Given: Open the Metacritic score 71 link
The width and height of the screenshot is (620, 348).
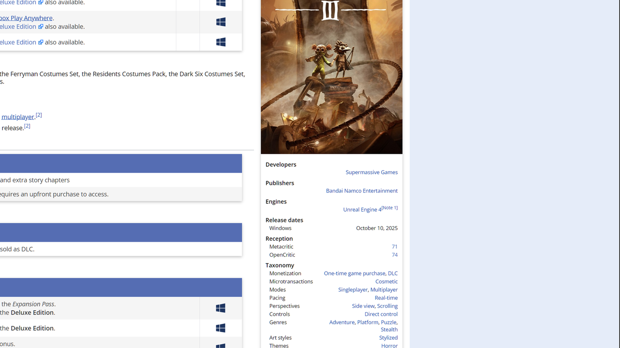Looking at the screenshot, I should click(x=395, y=246).
